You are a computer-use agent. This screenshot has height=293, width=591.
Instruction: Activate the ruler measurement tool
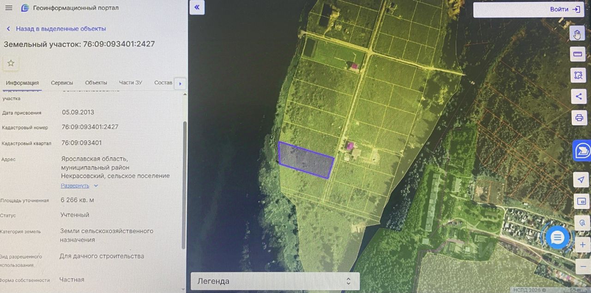tap(578, 54)
